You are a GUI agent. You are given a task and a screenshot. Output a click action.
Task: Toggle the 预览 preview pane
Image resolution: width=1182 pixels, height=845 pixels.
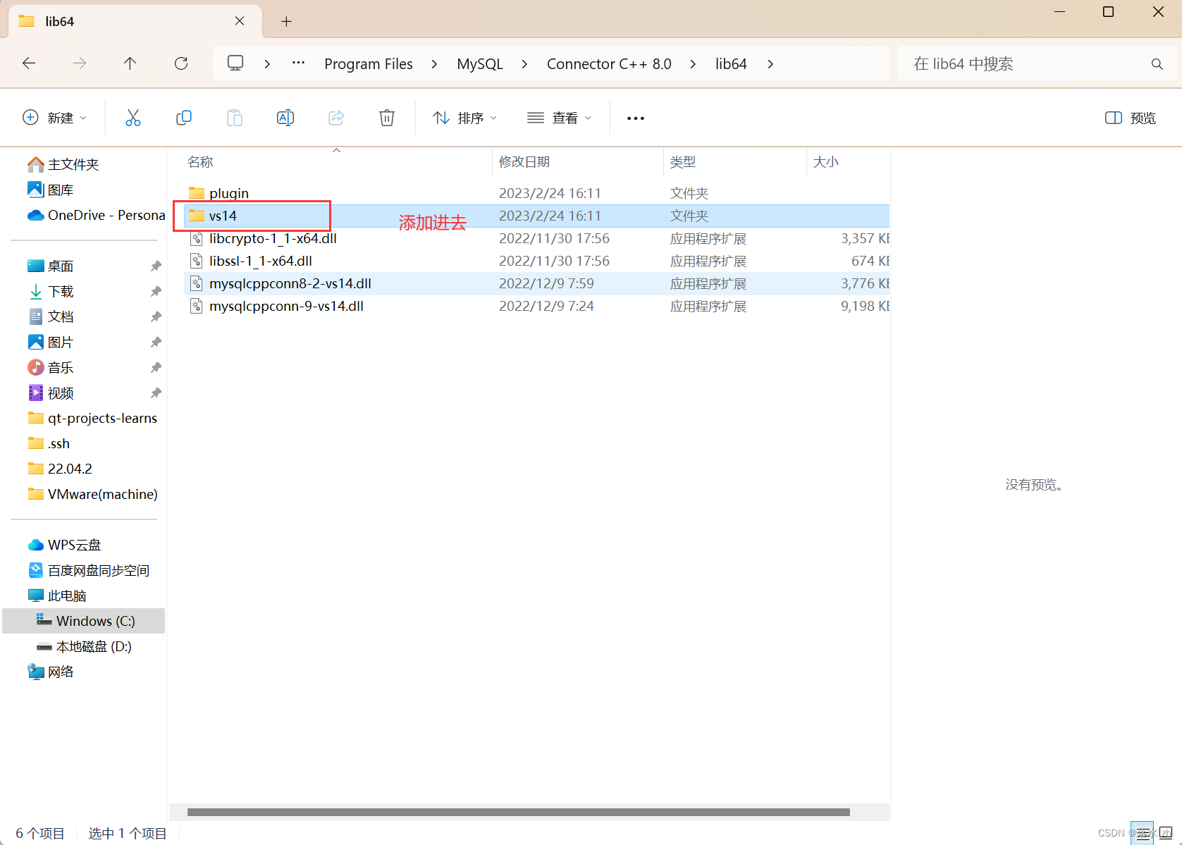[1131, 118]
